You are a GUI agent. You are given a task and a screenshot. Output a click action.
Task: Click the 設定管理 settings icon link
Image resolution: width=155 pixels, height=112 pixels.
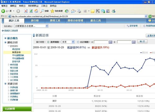(x=128, y=26)
